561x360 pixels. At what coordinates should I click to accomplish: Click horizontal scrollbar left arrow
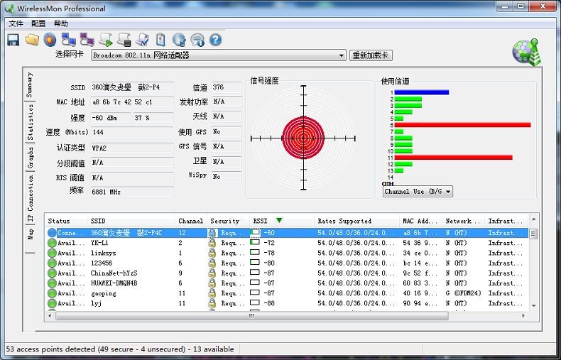click(x=50, y=316)
